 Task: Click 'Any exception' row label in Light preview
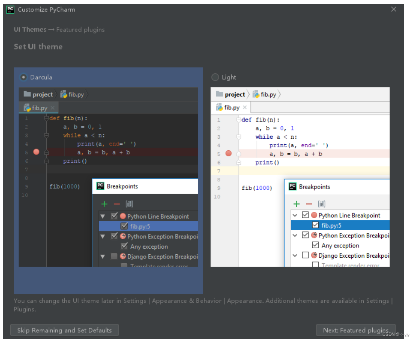341,245
